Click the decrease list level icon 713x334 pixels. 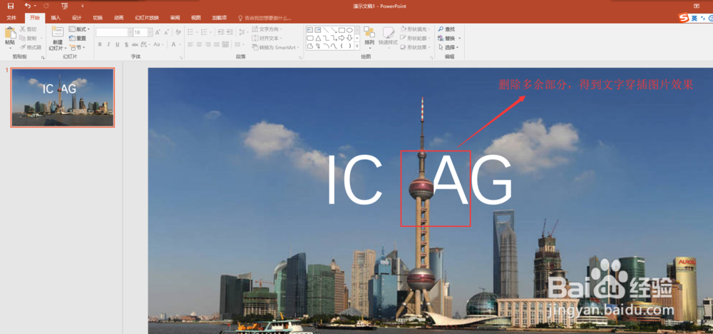click(220, 32)
